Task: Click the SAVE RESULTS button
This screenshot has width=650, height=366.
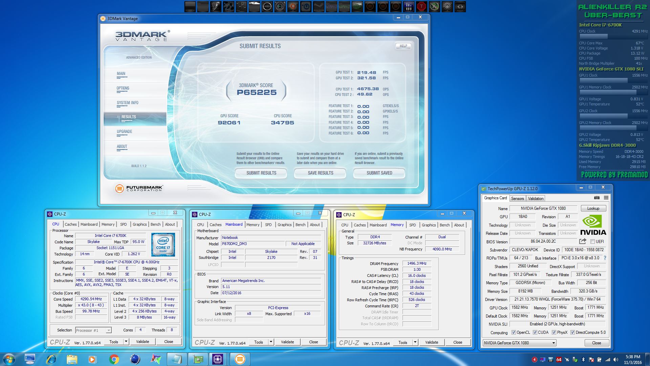Action: point(320,173)
